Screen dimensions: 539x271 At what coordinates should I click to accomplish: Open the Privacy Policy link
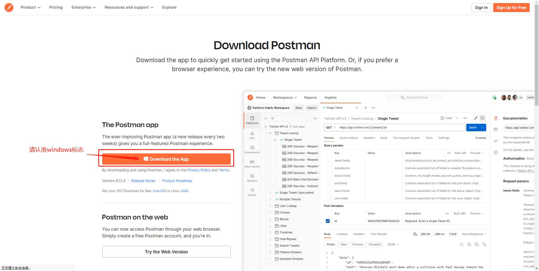[x=199, y=170]
